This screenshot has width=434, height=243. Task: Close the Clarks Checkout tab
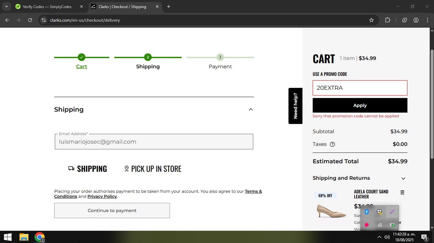[x=157, y=7]
